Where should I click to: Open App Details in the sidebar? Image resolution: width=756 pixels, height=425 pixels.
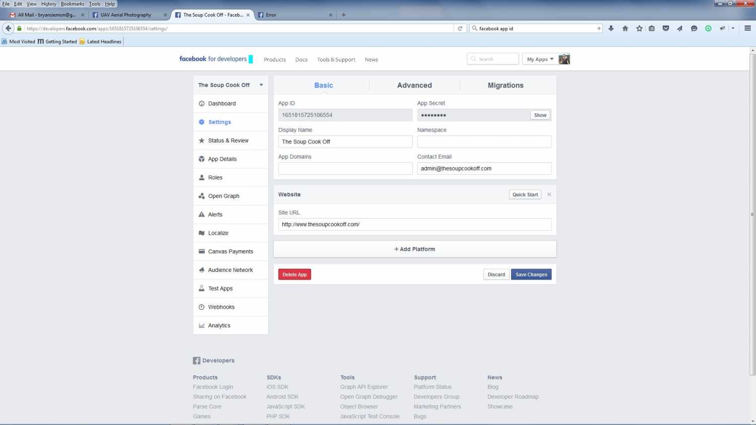pos(231,159)
